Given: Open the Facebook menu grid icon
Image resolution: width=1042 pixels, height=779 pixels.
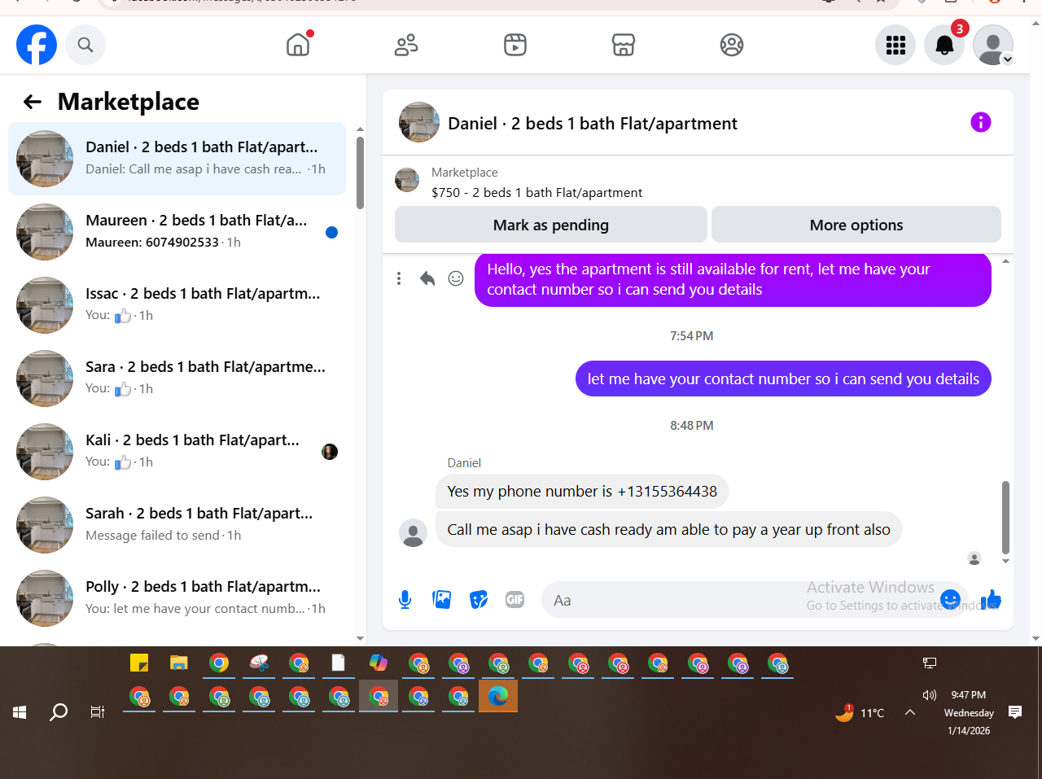Looking at the screenshot, I should pyautogui.click(x=895, y=45).
